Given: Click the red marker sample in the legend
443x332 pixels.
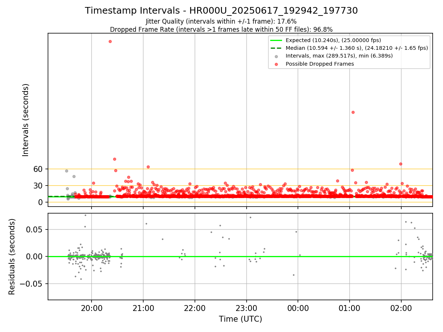Looking at the screenshot, I should (277, 64).
